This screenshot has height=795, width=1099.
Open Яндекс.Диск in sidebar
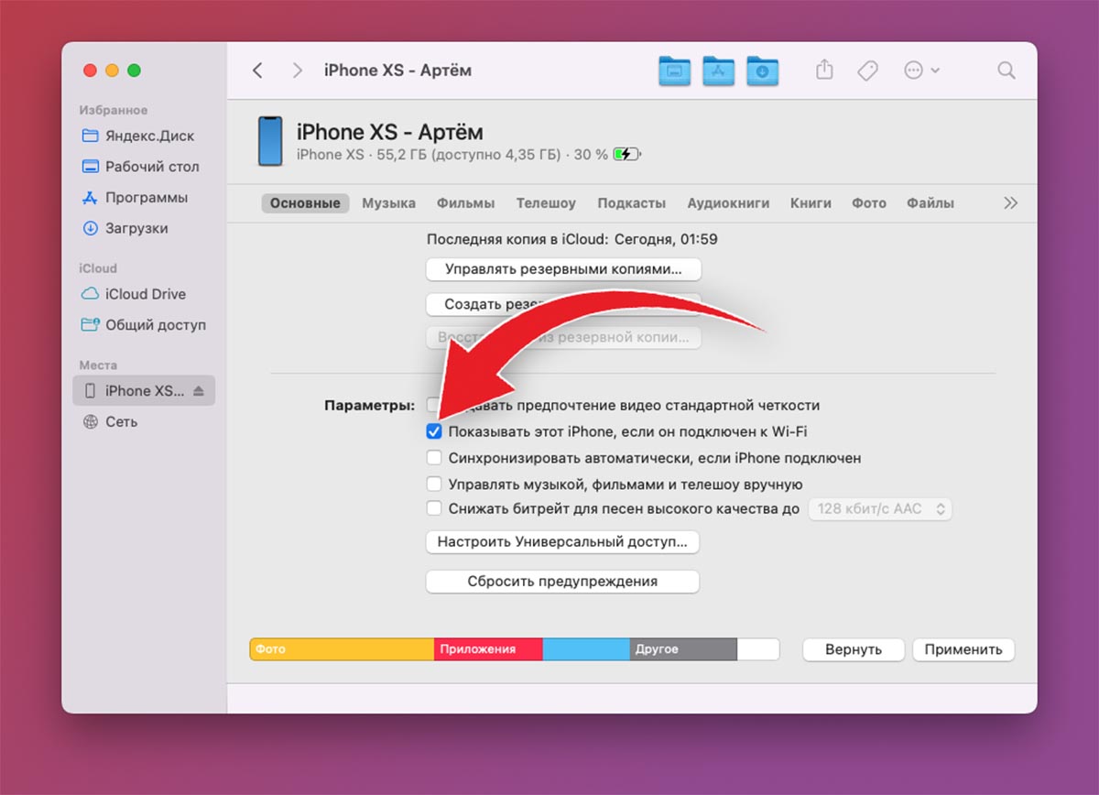coord(137,136)
